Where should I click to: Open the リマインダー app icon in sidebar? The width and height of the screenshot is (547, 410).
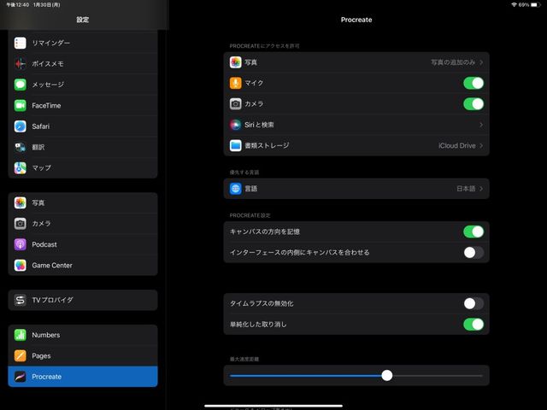21,43
